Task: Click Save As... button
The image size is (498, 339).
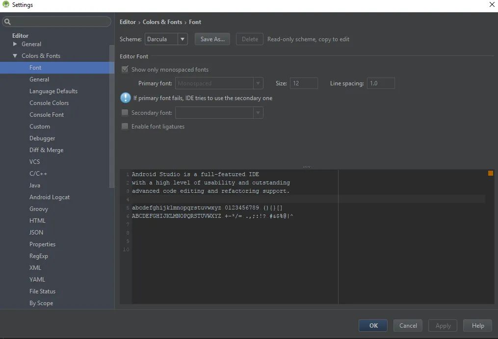Action: coord(212,39)
